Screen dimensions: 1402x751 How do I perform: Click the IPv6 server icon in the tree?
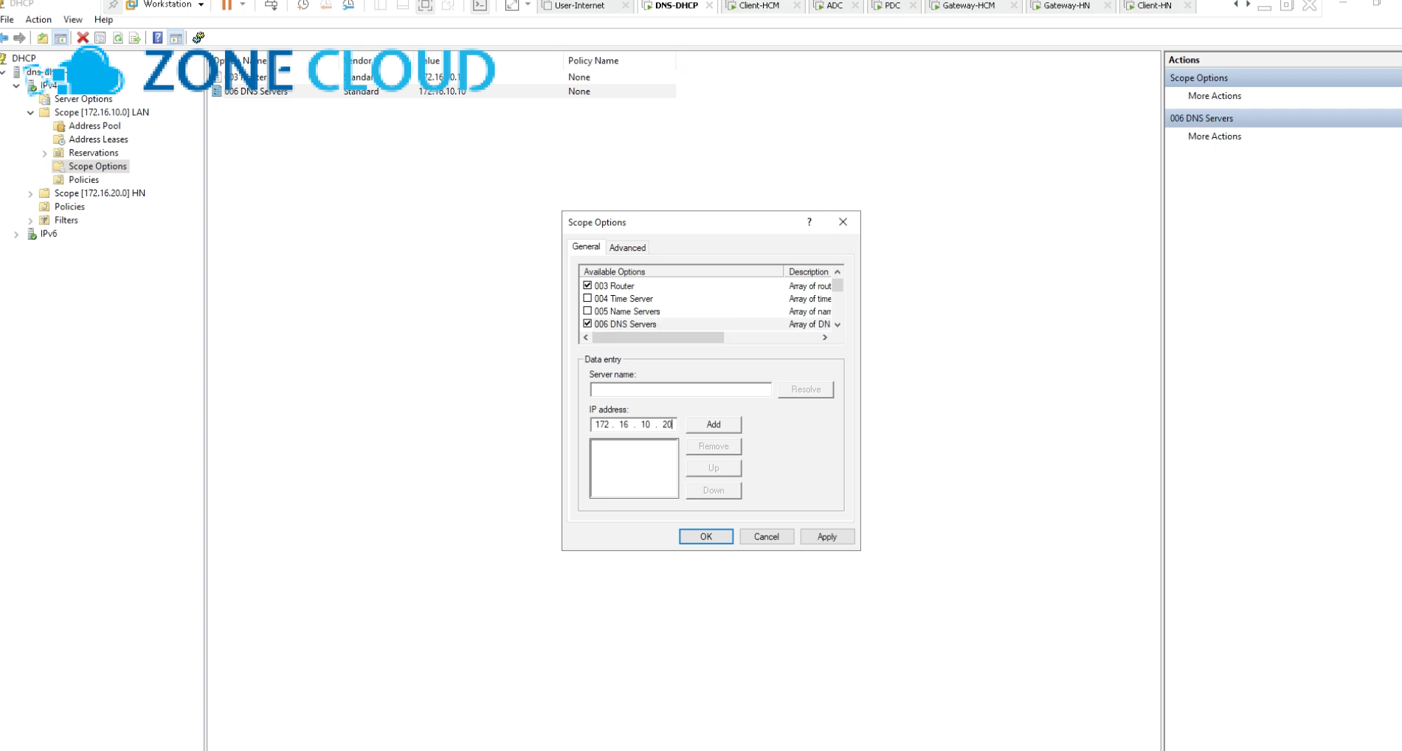coord(32,234)
